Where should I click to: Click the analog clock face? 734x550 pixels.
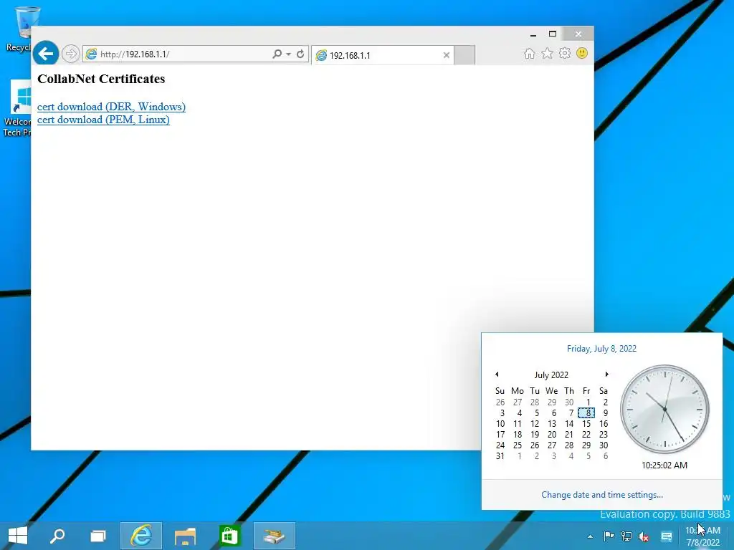click(x=664, y=409)
